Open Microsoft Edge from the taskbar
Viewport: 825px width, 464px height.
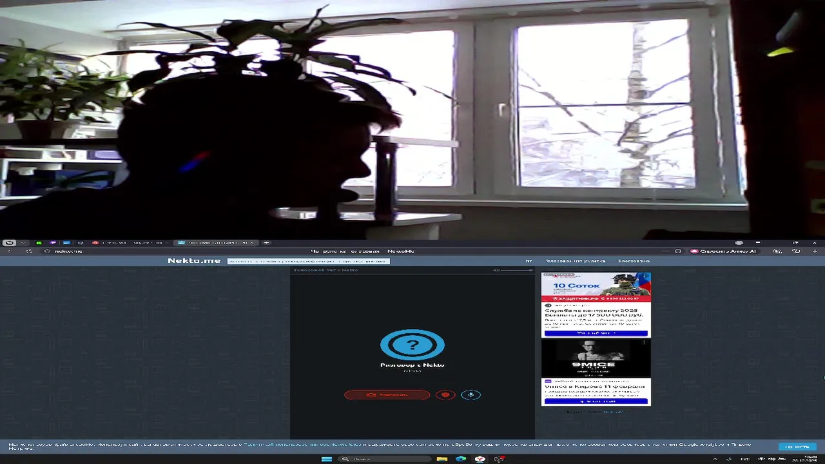pyautogui.click(x=461, y=459)
